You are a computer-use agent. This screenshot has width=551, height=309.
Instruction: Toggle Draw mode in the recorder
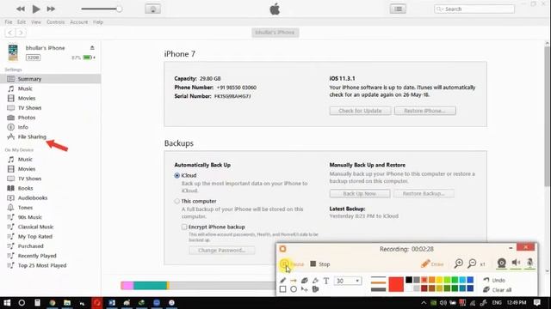click(x=432, y=264)
